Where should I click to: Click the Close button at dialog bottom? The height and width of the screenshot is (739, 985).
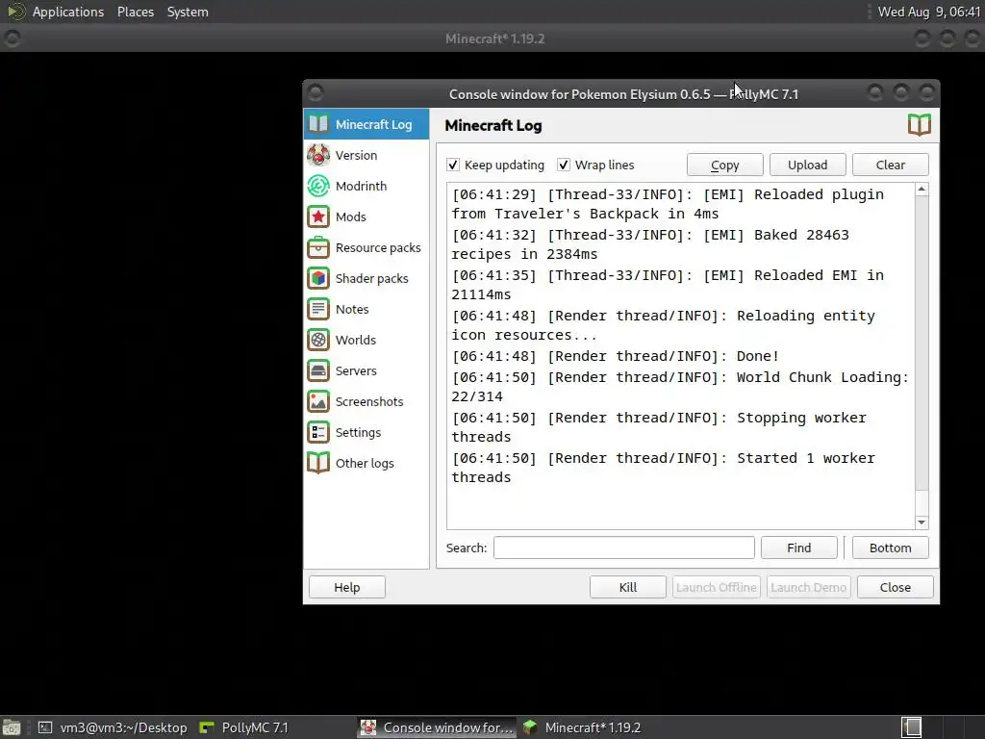[x=896, y=587]
